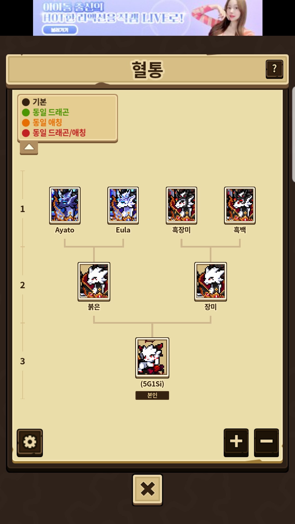
Task: Choose the 붉은 dragon in generation 2
Action: 94,282
